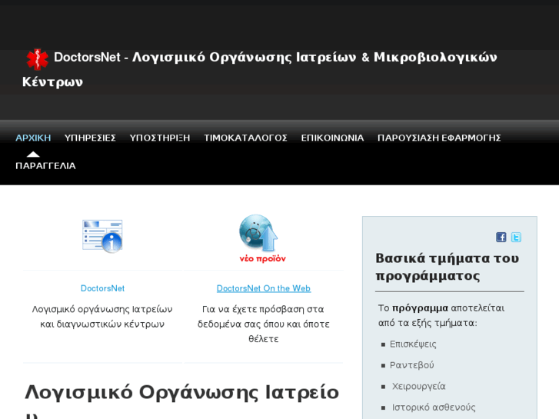Select the Ιστορικό ασθενούς list item
The width and height of the screenshot is (559, 419).
(434, 407)
